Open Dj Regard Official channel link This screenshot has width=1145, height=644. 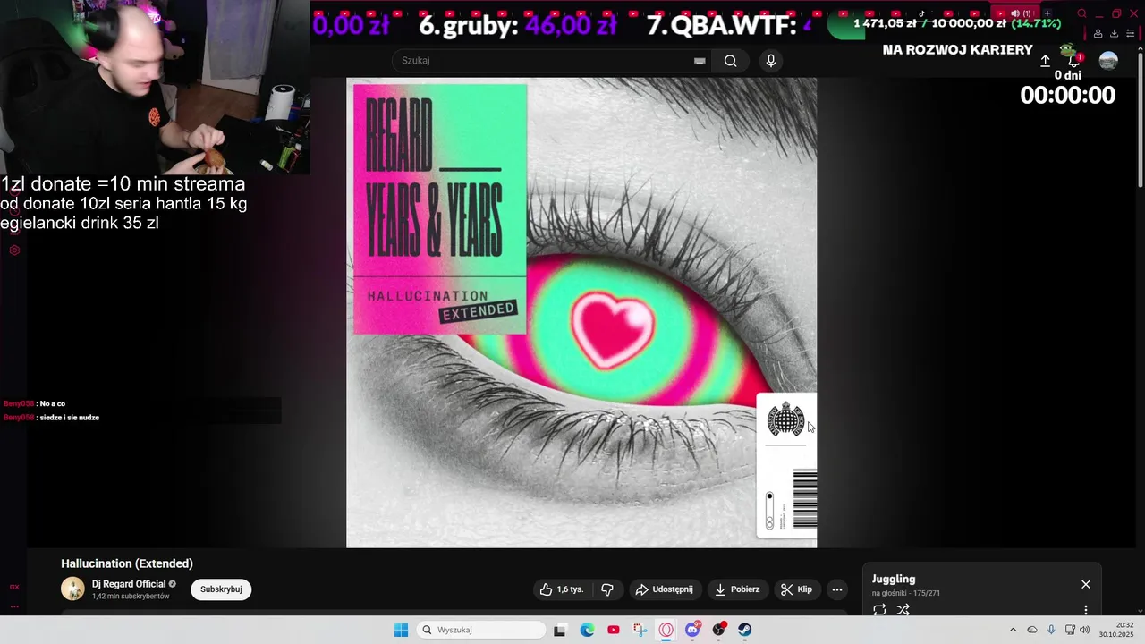(129, 584)
